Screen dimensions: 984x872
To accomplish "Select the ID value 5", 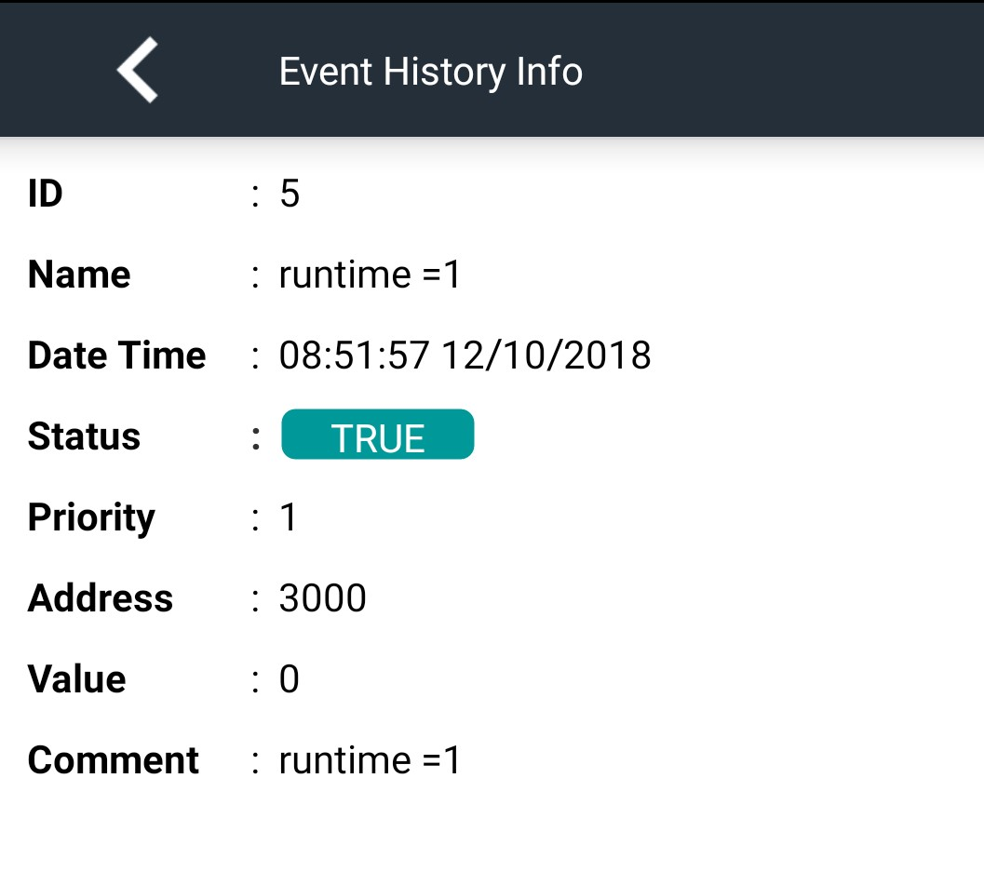I will (290, 194).
